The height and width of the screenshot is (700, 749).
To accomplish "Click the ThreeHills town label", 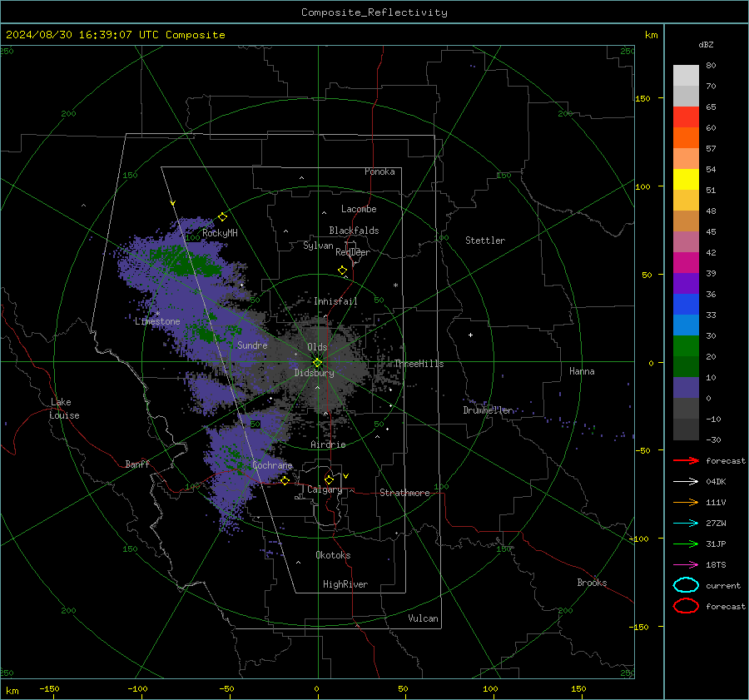I will click(x=419, y=364).
